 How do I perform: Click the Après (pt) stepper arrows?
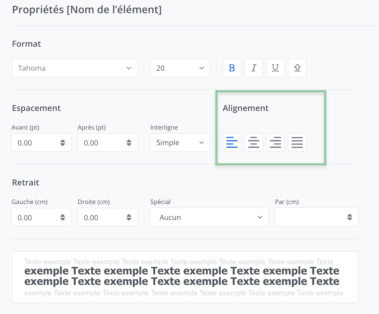(x=129, y=143)
